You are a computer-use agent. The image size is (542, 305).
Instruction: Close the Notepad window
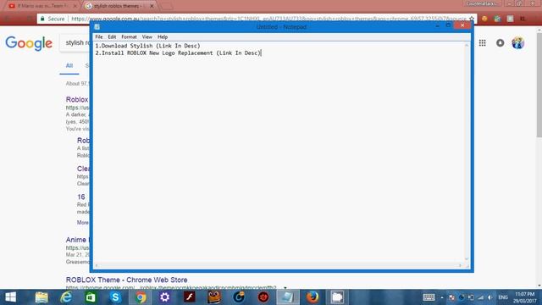point(462,25)
